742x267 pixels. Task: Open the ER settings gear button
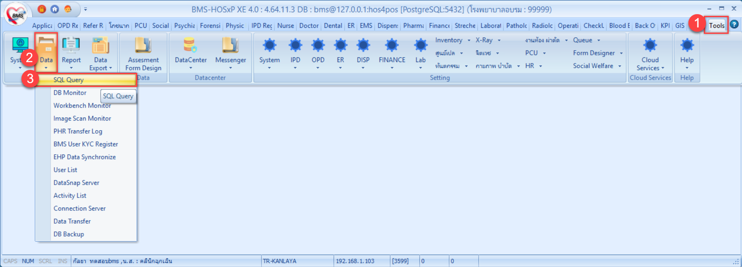(x=341, y=53)
